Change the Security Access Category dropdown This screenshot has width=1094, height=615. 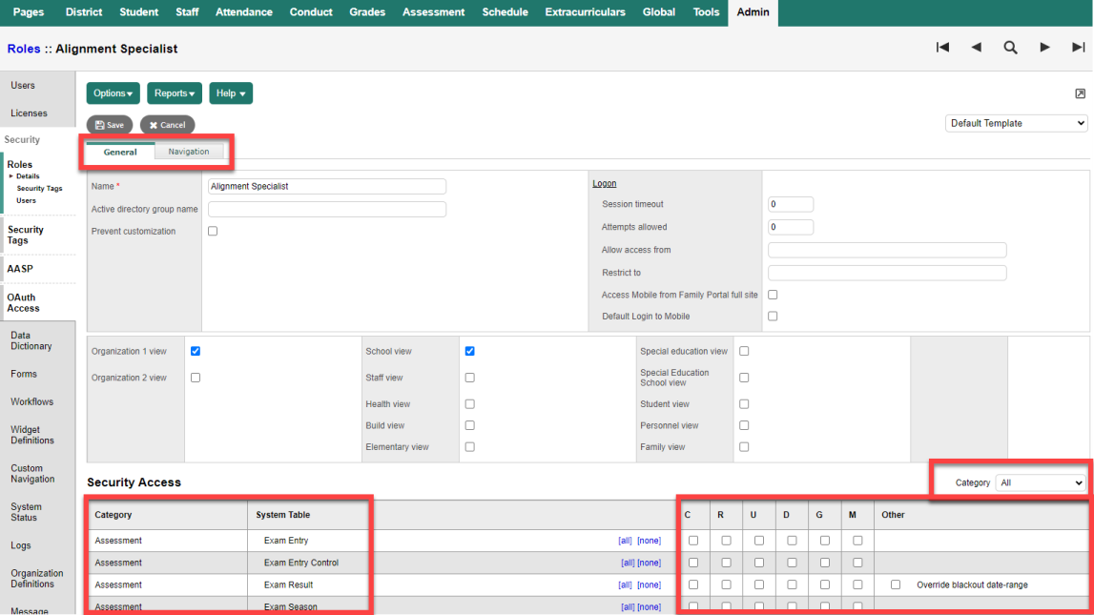point(1039,482)
